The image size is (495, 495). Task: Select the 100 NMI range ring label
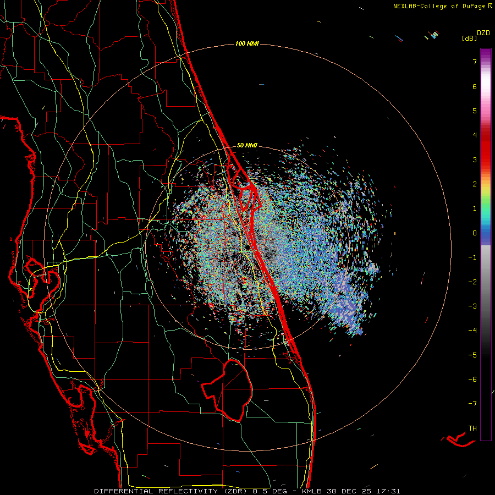247,43
